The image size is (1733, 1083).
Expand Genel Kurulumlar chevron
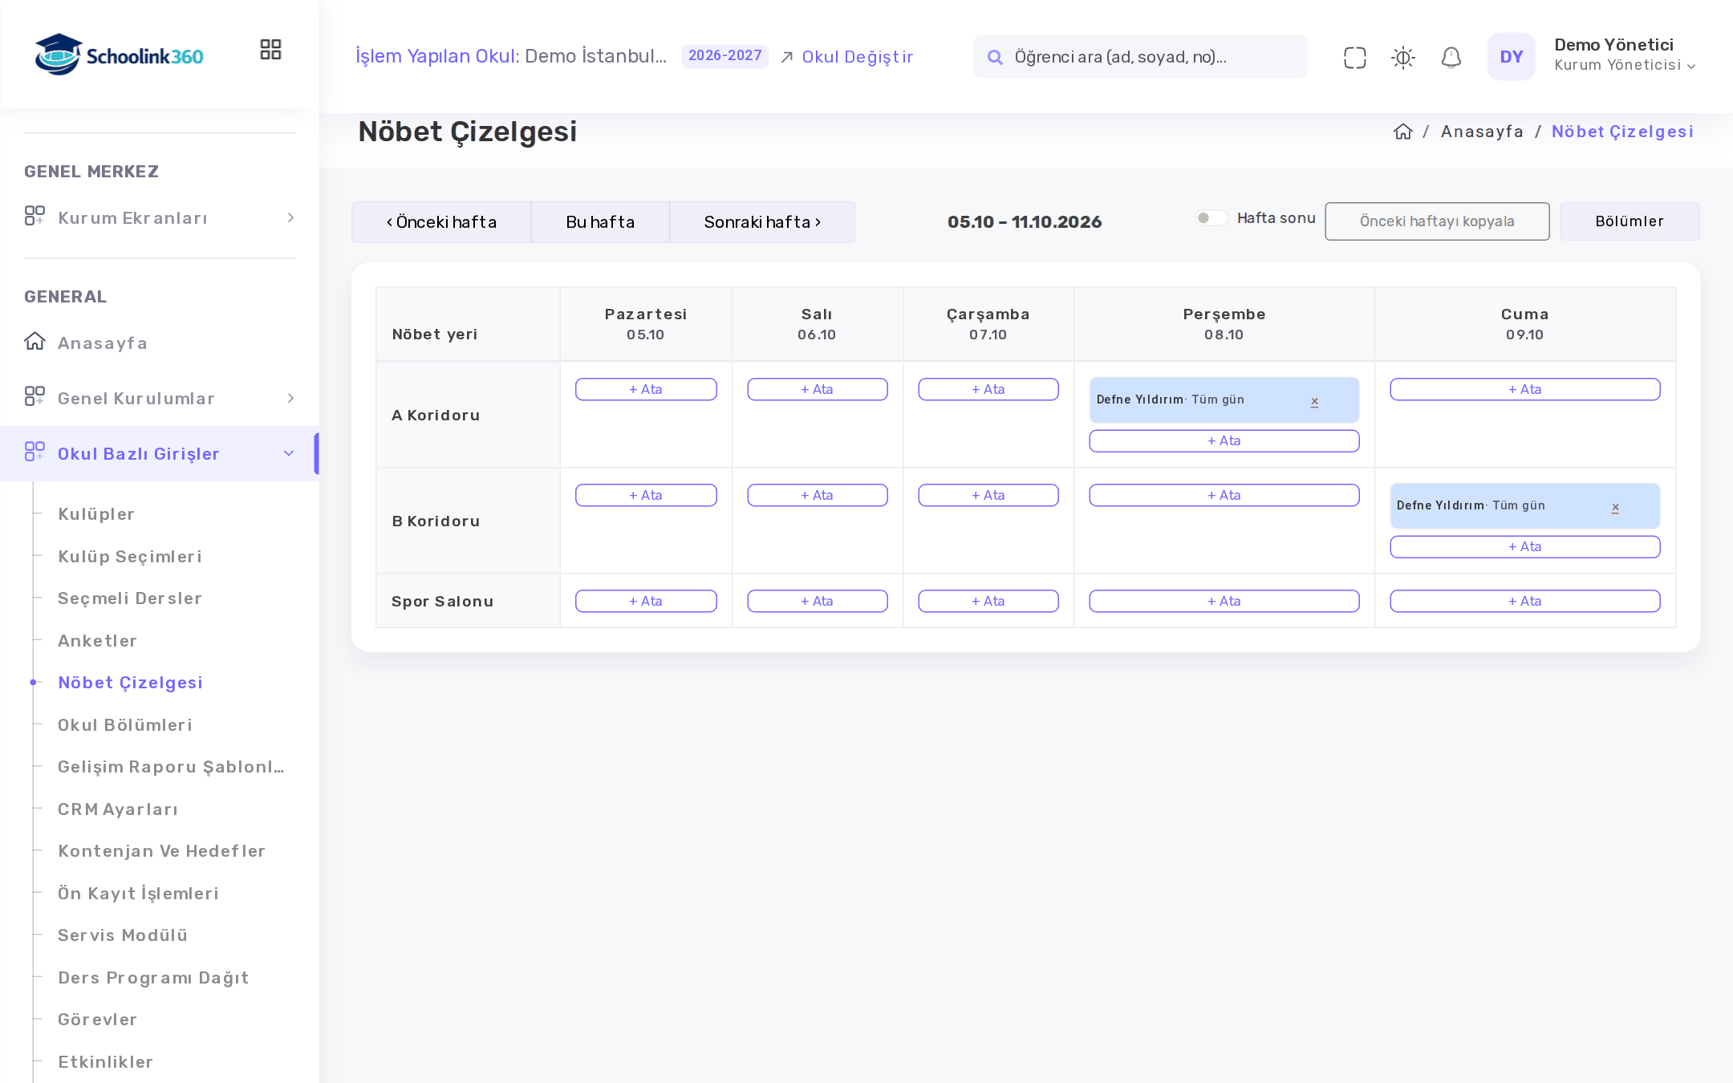click(290, 399)
